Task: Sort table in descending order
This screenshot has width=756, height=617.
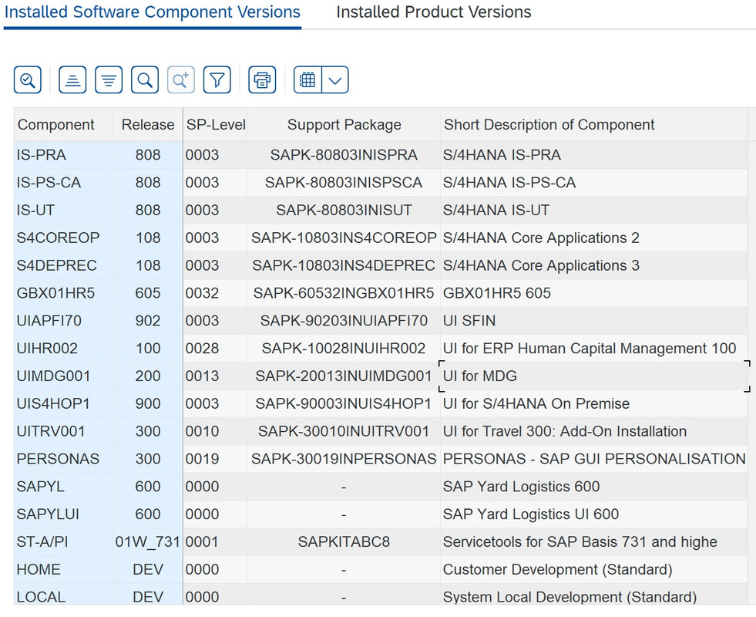Action: pos(109,79)
